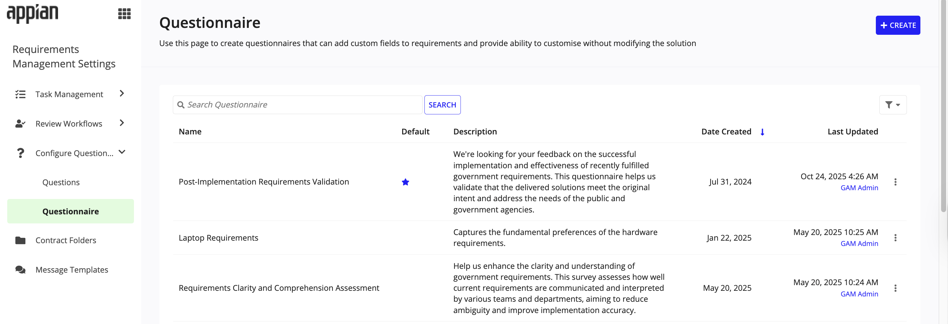Open Contract Folders
This screenshot has height=324, width=948.
(x=66, y=241)
